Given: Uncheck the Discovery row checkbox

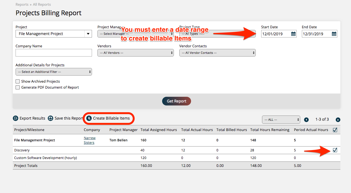Looking at the screenshot, I should 335,150.
